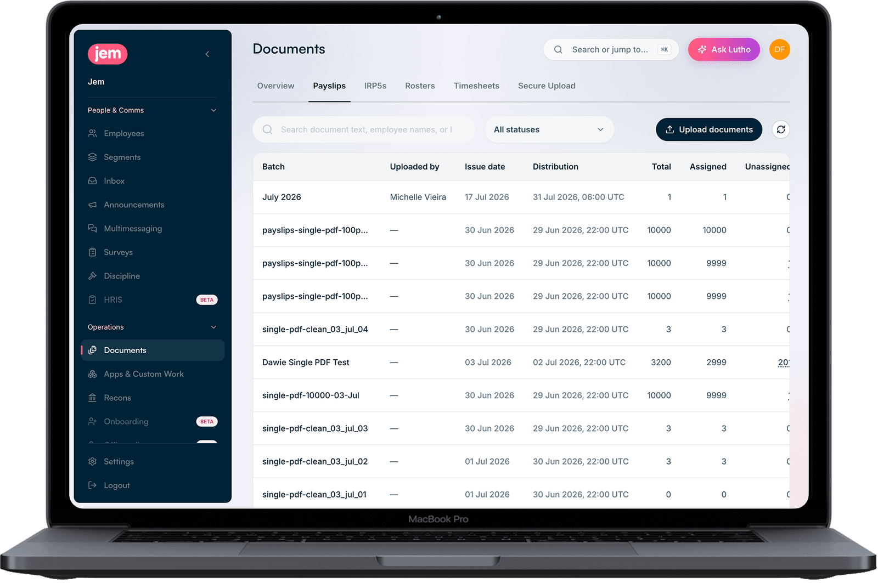This screenshot has height=583, width=878.
Task: Click the Total column header
Action: click(x=661, y=167)
